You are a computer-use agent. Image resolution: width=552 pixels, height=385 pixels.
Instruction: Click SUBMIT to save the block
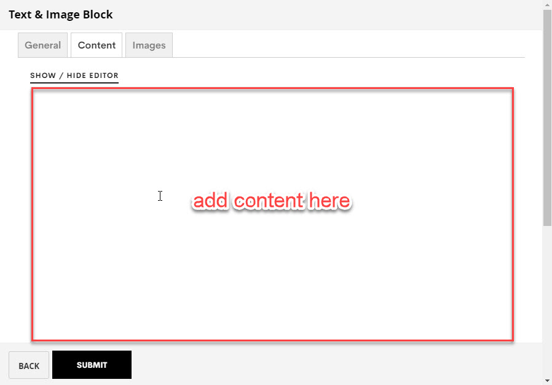92,365
